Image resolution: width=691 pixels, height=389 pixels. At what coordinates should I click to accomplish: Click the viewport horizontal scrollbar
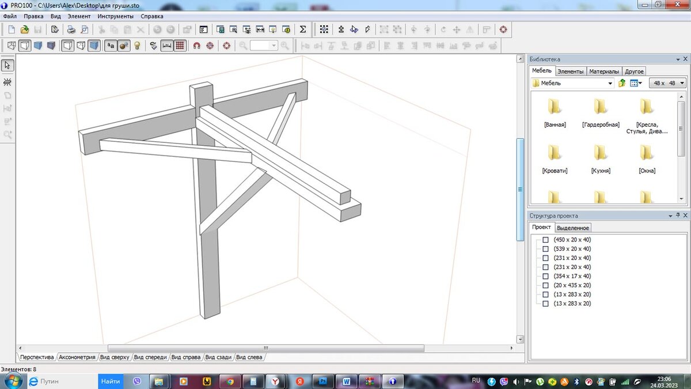point(265,349)
